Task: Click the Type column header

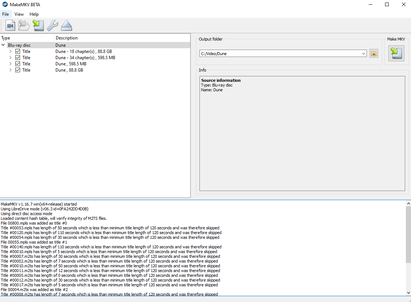Action: coord(27,38)
